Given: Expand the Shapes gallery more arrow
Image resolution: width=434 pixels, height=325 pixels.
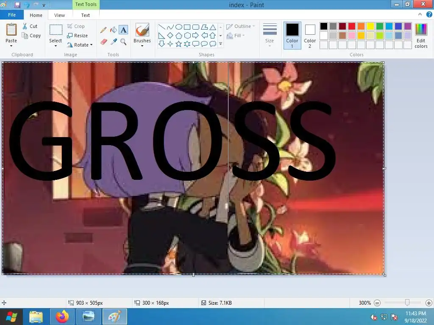Looking at the screenshot, I should 220,44.
